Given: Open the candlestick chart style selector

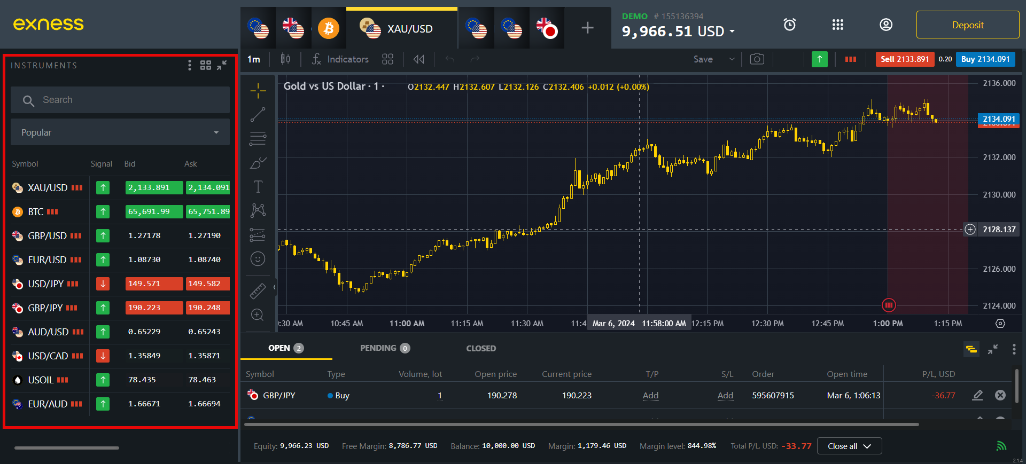Looking at the screenshot, I should pos(285,59).
